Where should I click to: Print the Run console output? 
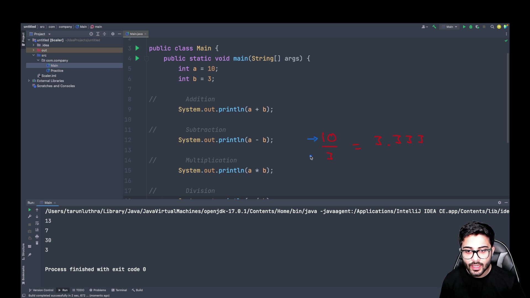[37, 237]
